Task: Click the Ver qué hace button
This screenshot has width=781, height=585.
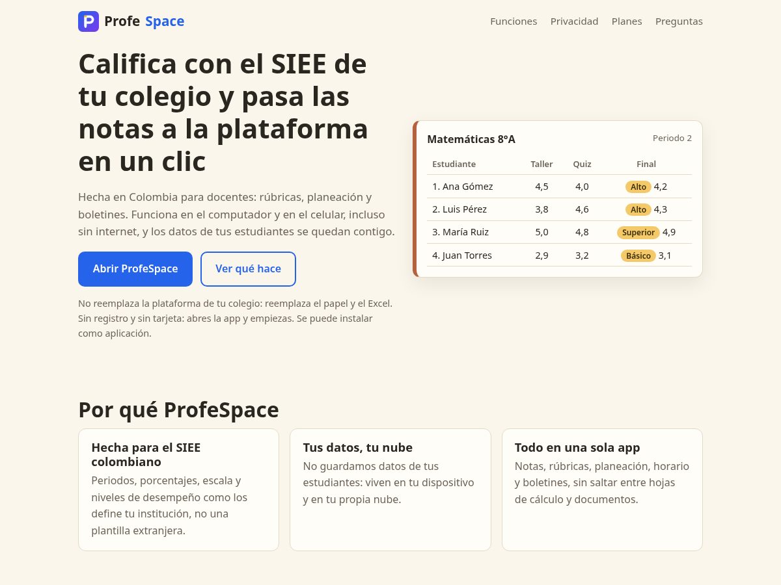Action: (x=248, y=269)
